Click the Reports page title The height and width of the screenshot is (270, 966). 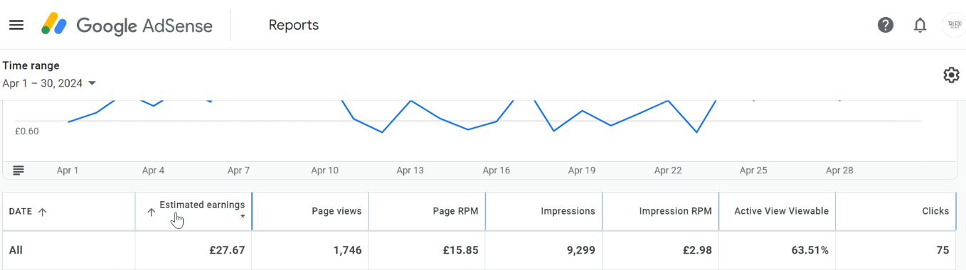294,25
